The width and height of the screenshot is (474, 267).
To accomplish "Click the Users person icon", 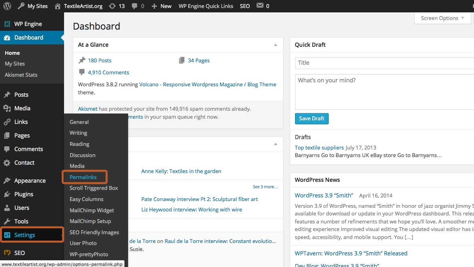I will [7, 208].
